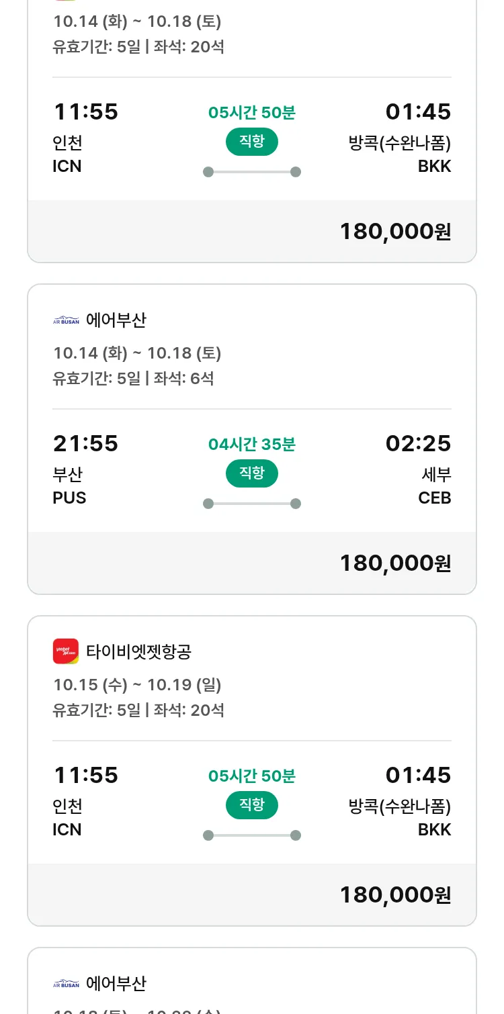The image size is (504, 1014).
Task: Open the 에어부산 name on the Cebu flight card
Action: pyautogui.click(x=116, y=320)
